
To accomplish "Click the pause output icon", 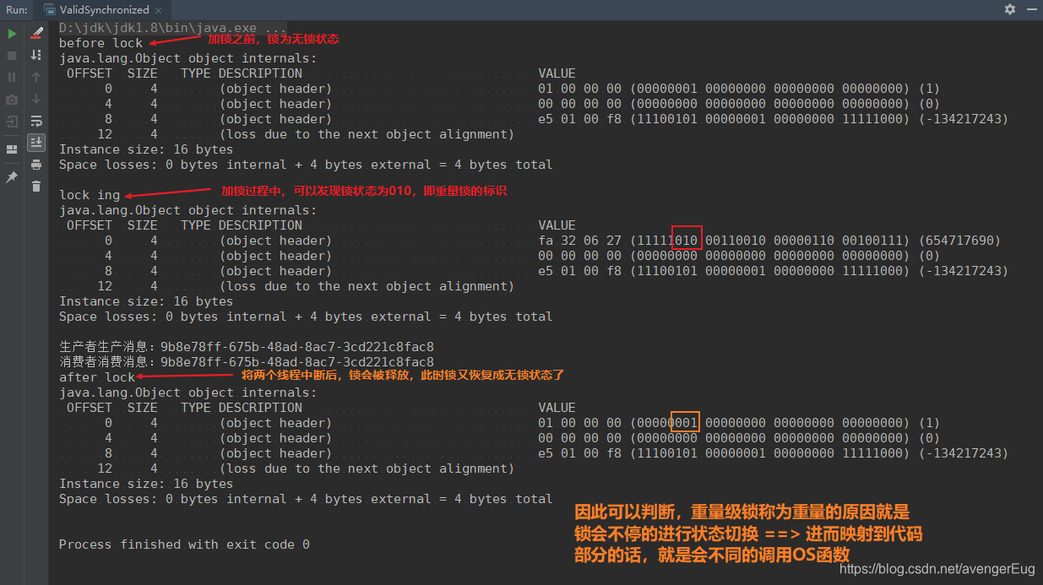I will point(12,77).
